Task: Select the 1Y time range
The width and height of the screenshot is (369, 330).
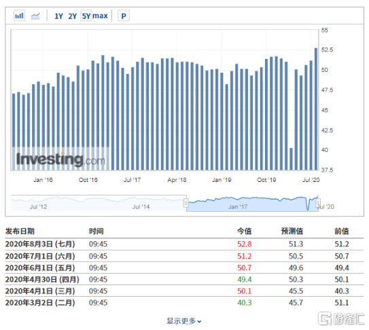Action: point(58,16)
